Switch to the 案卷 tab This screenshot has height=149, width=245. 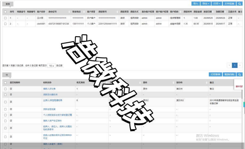coord(8,4)
